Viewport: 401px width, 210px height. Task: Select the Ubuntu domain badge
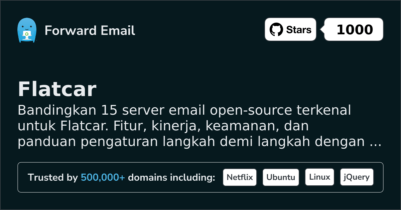(x=281, y=177)
